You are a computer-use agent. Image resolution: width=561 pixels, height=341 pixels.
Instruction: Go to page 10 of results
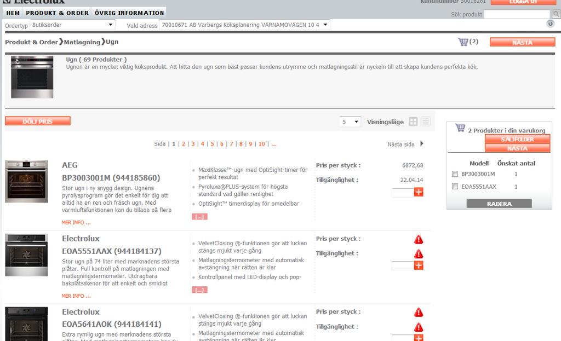[262, 144]
